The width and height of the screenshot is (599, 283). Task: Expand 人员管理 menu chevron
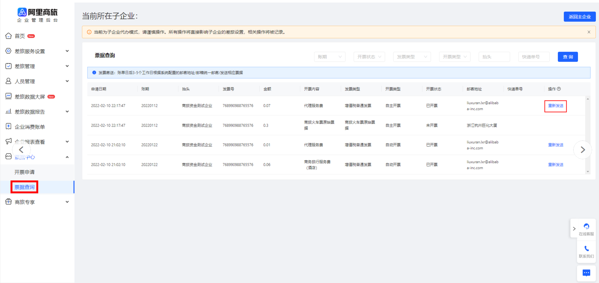coord(67,81)
